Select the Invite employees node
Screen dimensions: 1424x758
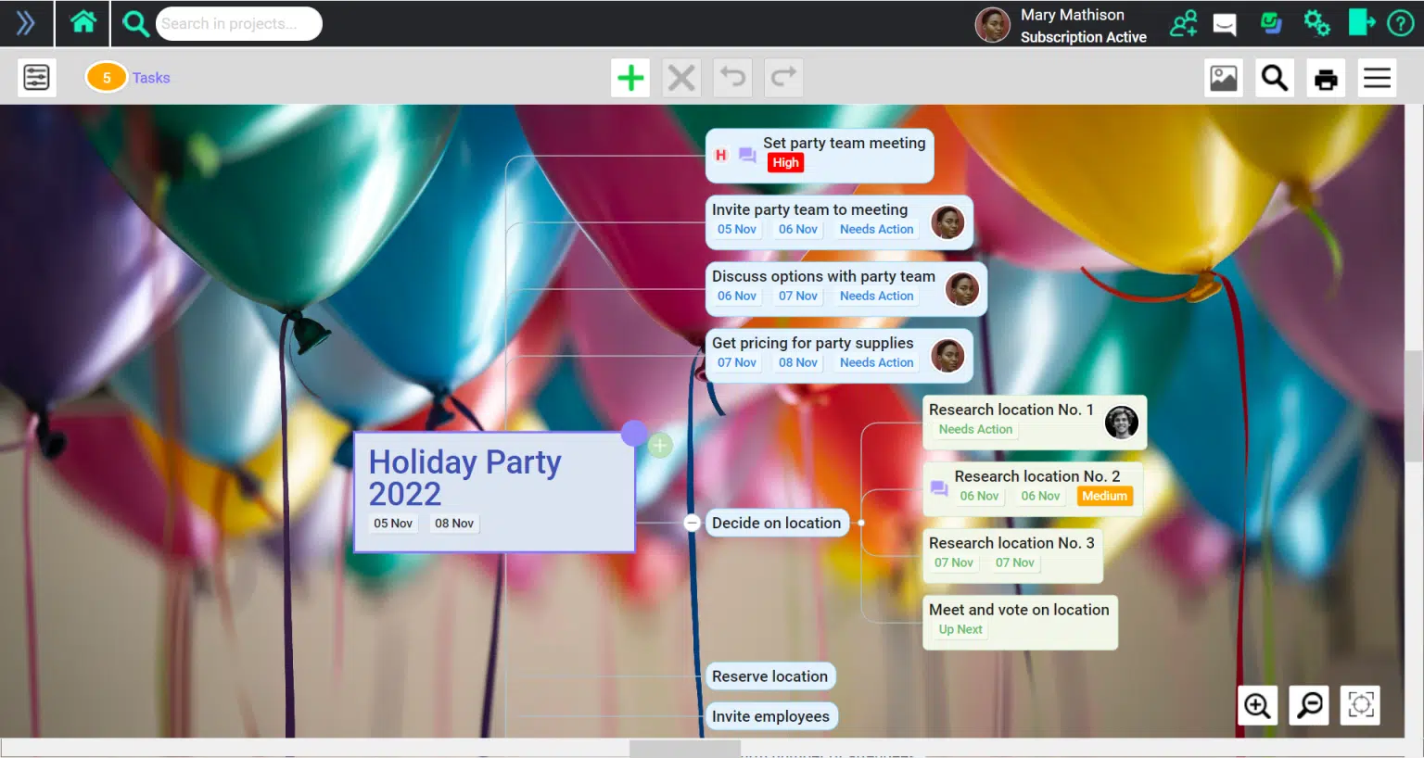point(769,716)
